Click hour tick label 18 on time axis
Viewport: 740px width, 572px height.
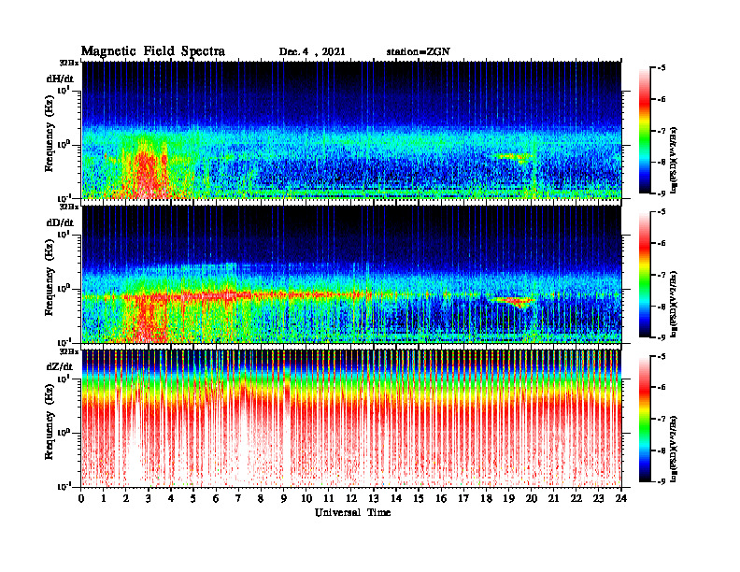(486, 498)
